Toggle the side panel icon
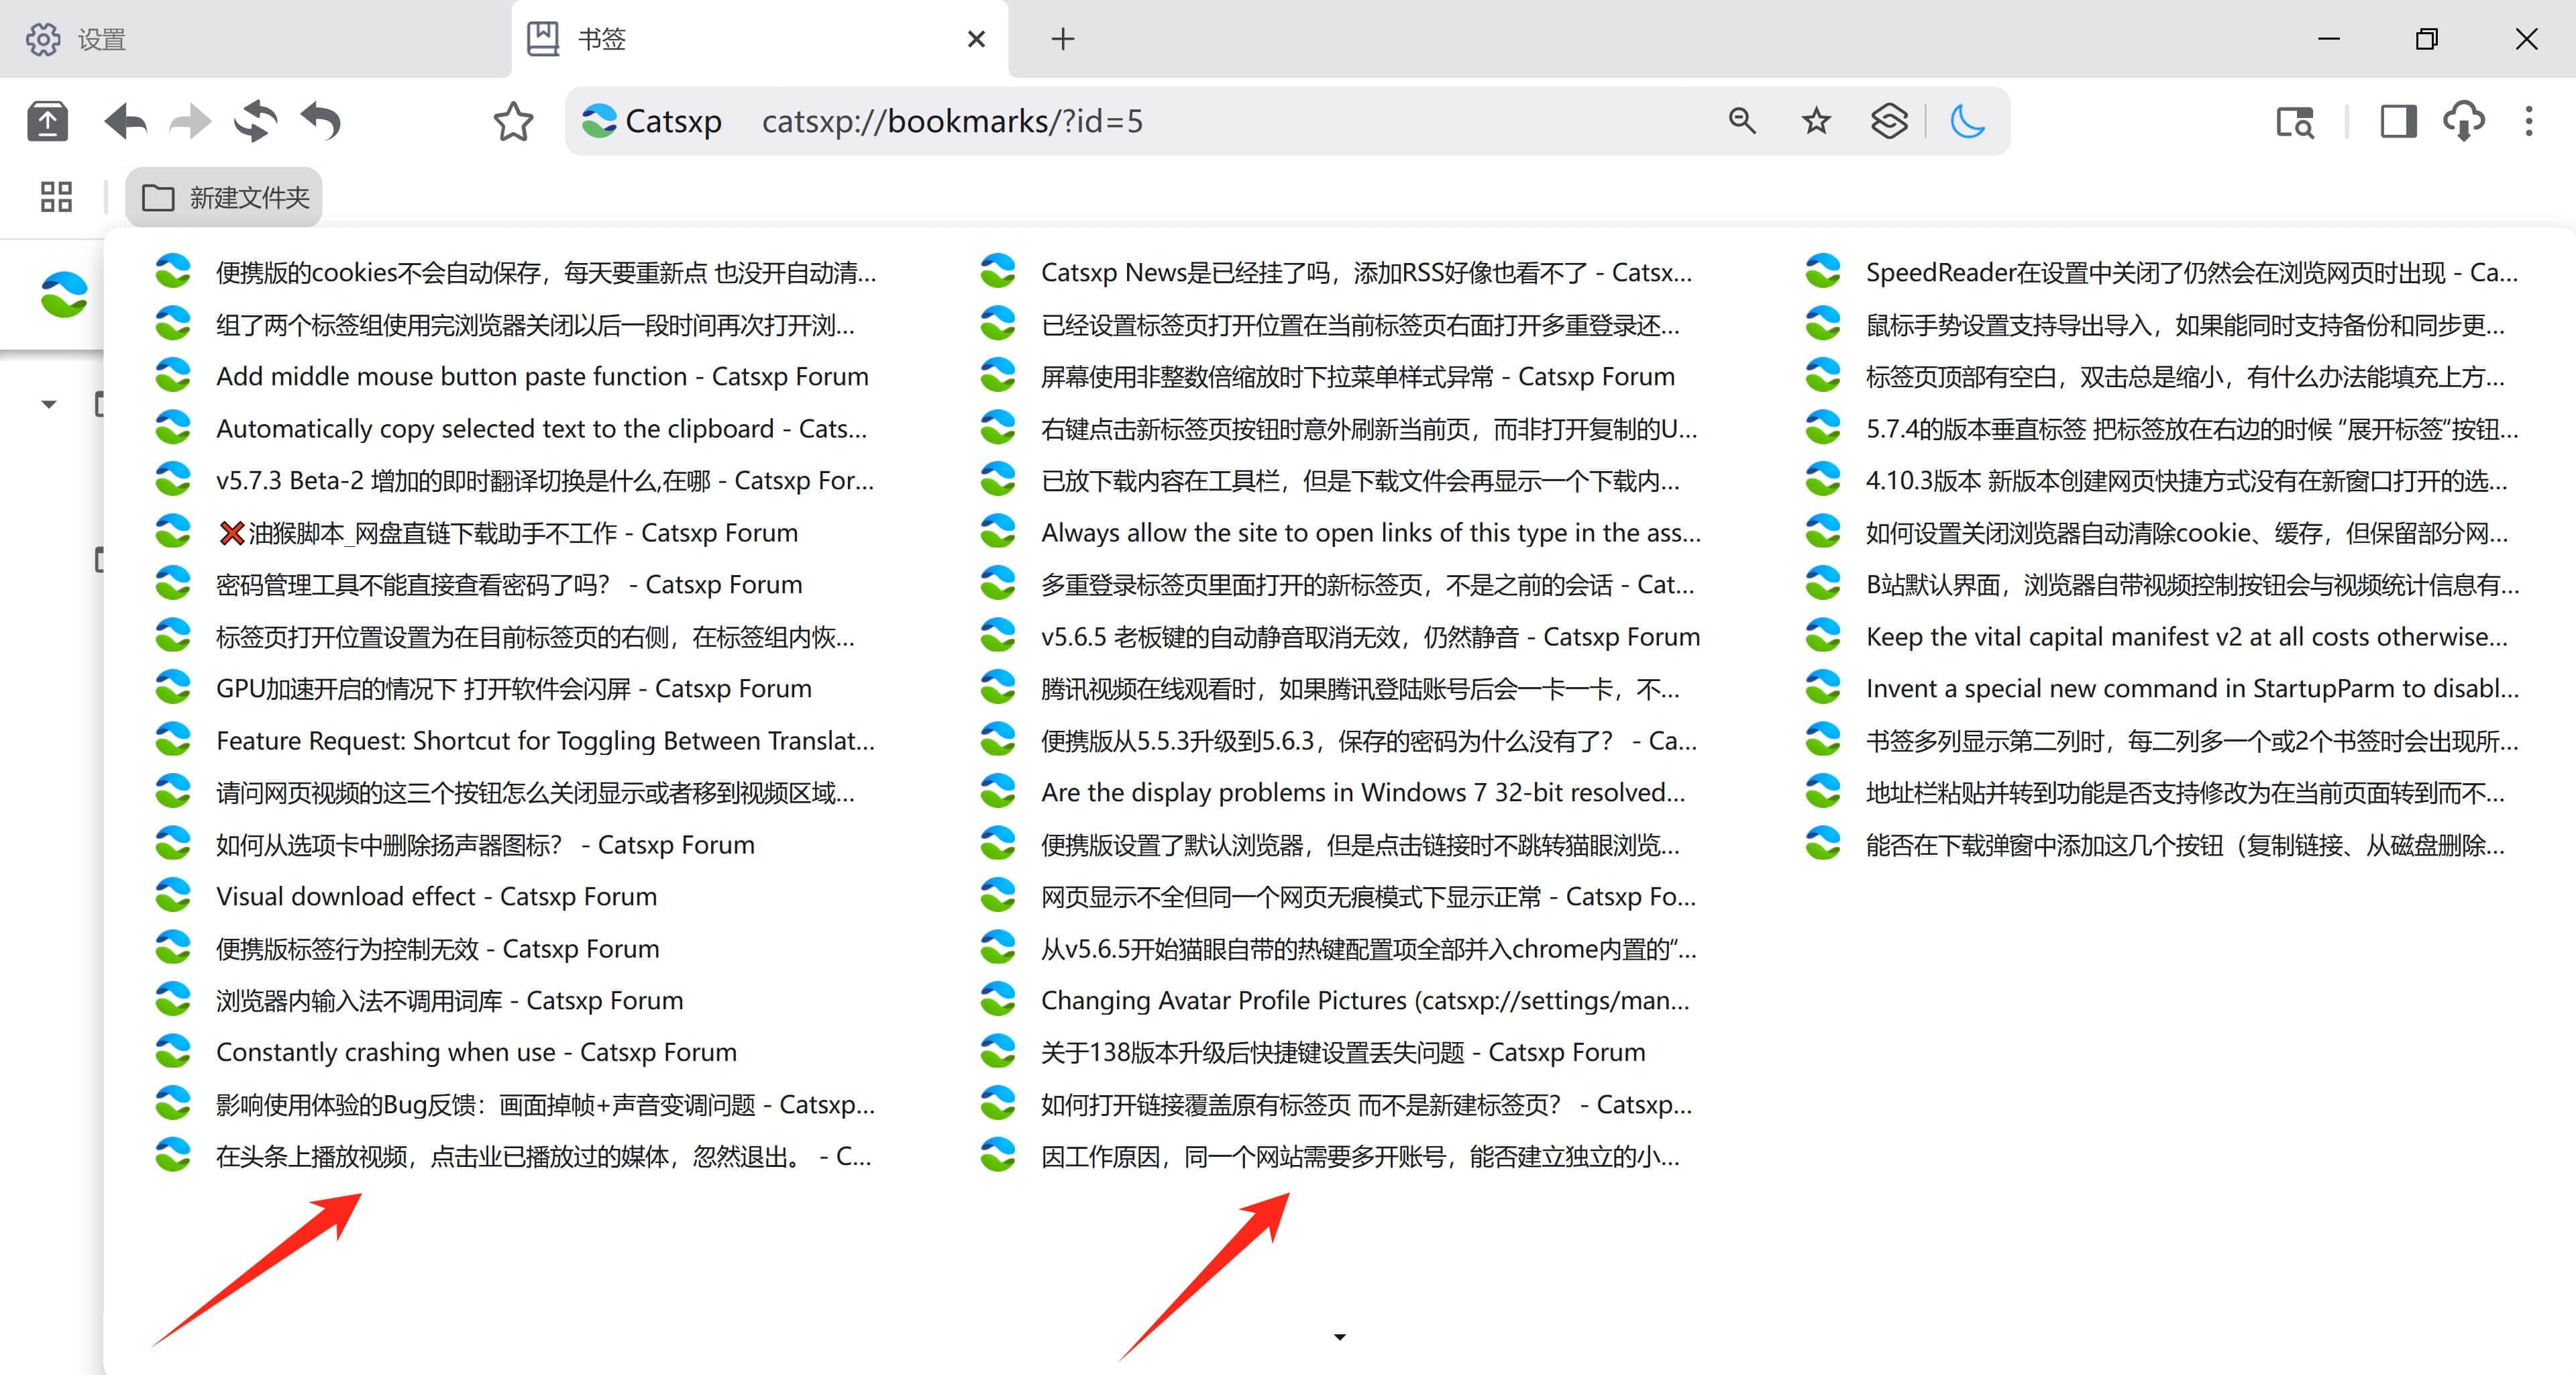Image resolution: width=2576 pixels, height=1375 pixels. (x=2398, y=121)
